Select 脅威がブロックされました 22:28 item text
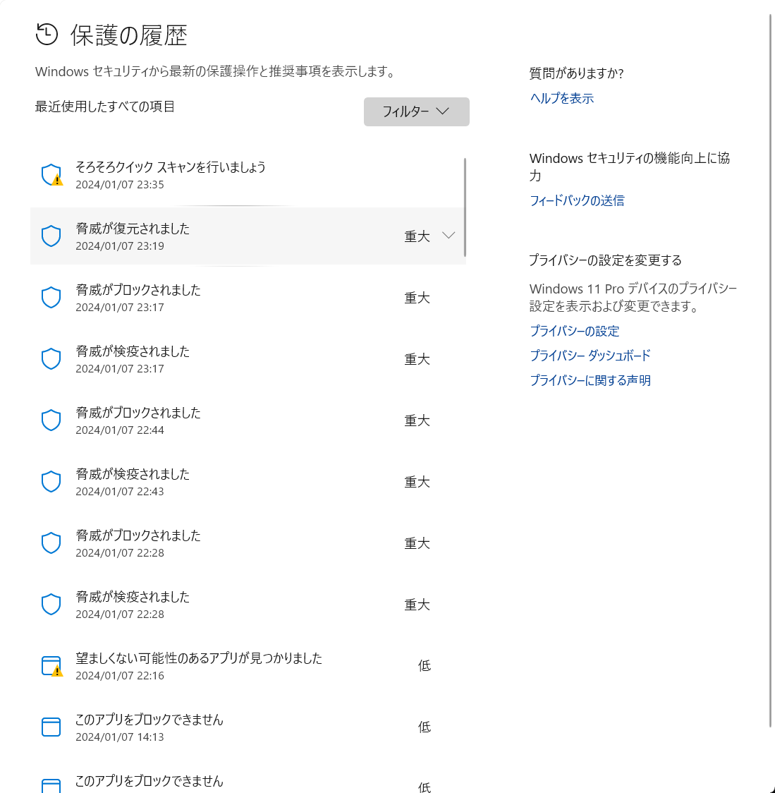This screenshot has width=775, height=793. pyautogui.click(x=138, y=535)
